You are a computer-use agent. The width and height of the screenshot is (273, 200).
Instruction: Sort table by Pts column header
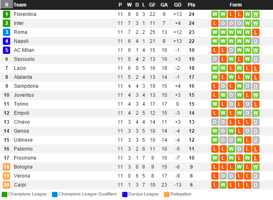pos(191,5)
